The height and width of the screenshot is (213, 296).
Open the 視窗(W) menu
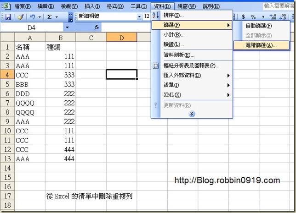[x=187, y=6]
